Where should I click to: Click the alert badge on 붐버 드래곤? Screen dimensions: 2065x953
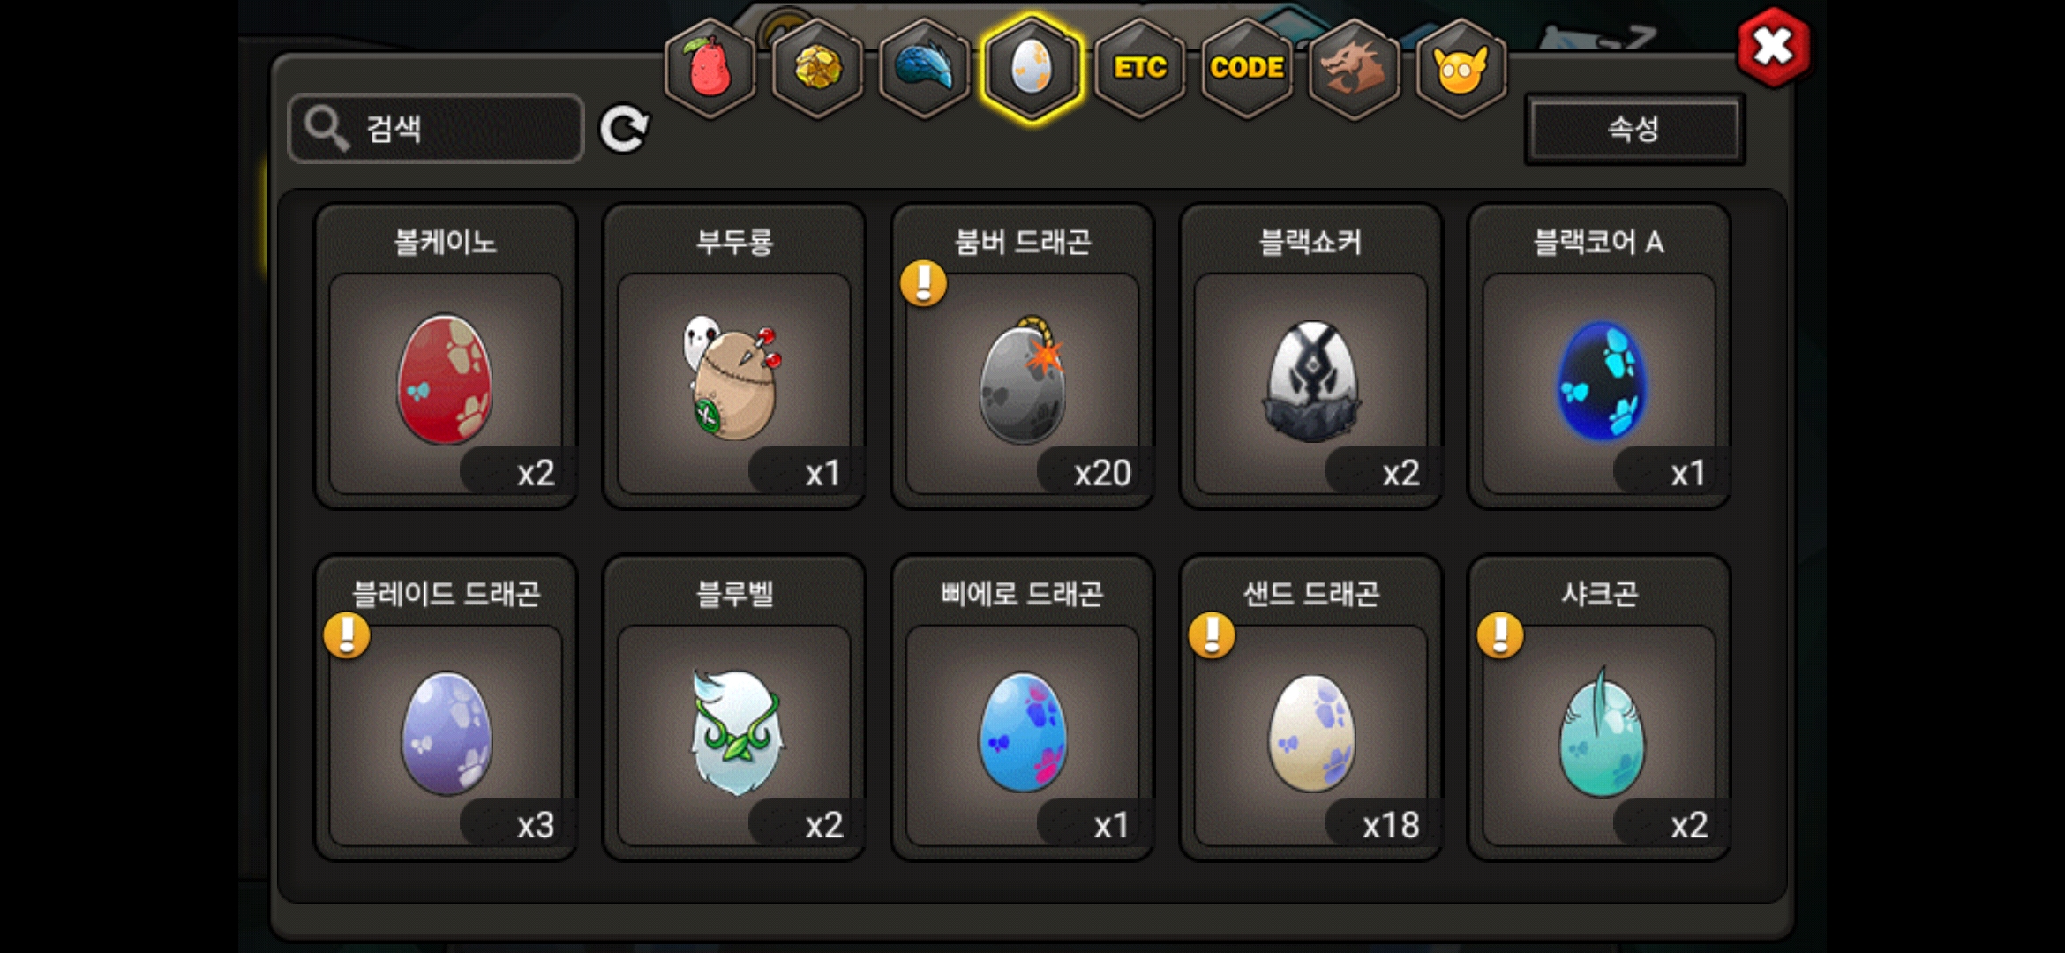click(924, 283)
